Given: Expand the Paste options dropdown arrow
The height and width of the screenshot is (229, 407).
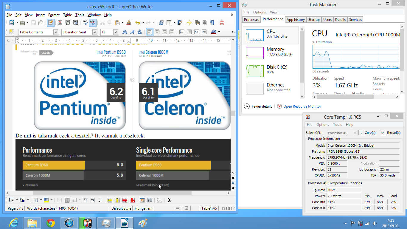Looking at the screenshot, I should [122, 23].
